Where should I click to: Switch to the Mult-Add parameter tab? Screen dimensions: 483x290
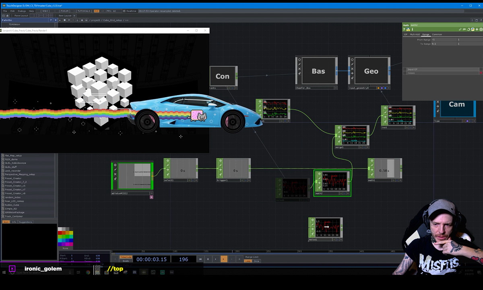[x=415, y=34]
